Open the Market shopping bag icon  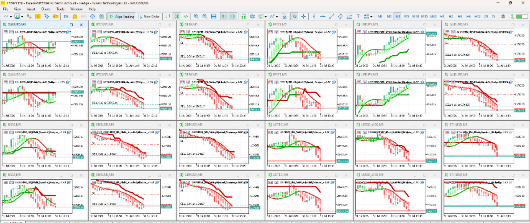tap(75, 16)
